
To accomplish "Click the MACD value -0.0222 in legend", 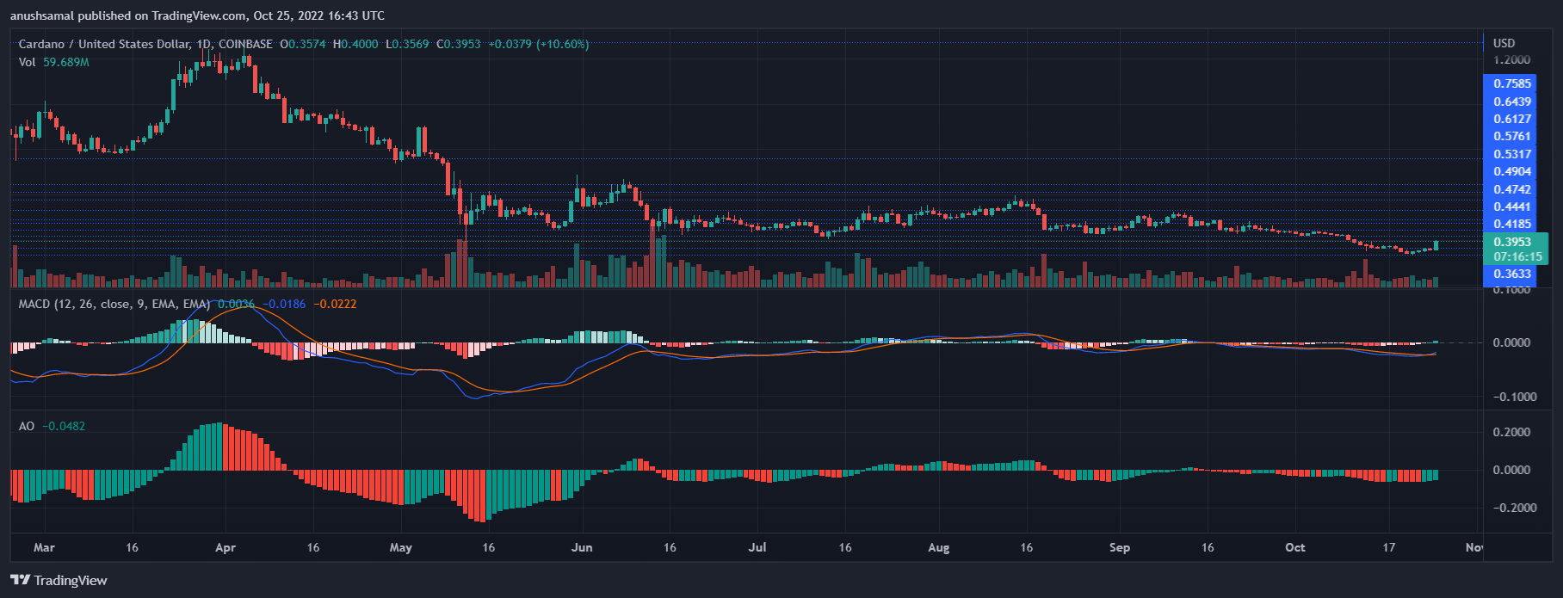I will click(x=335, y=304).
